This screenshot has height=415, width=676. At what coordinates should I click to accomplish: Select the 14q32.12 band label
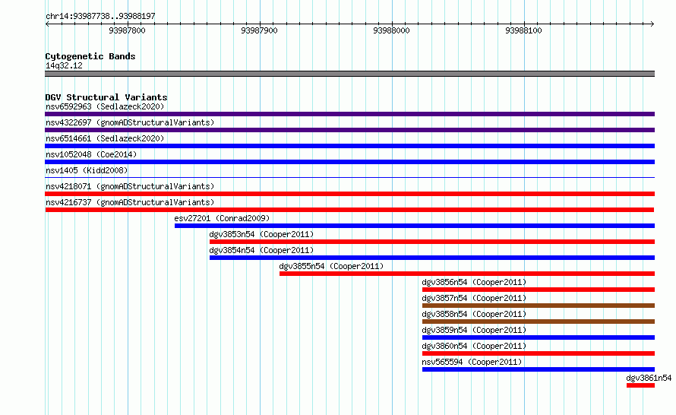(64, 65)
